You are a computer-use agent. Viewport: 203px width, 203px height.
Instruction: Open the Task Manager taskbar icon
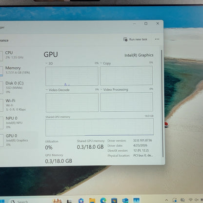[136, 200]
